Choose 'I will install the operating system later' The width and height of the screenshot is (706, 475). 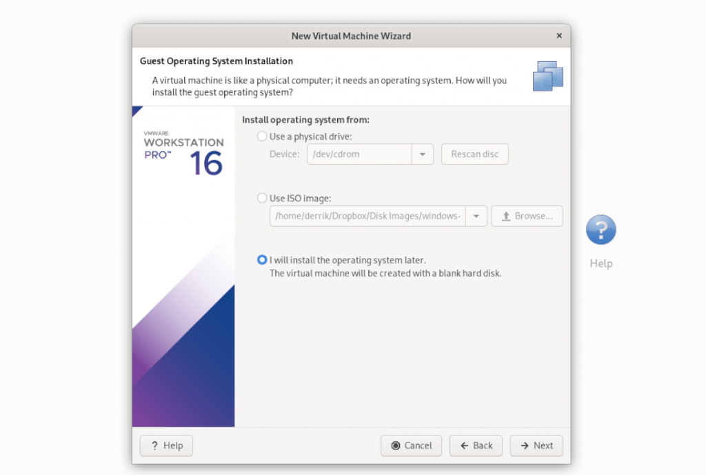click(262, 260)
